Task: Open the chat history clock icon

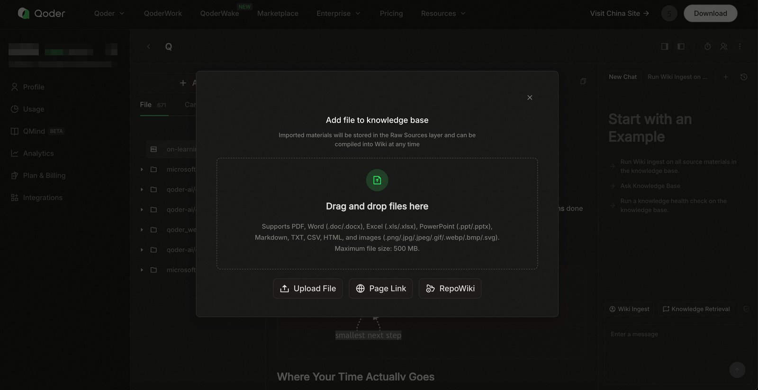Action: tap(744, 77)
